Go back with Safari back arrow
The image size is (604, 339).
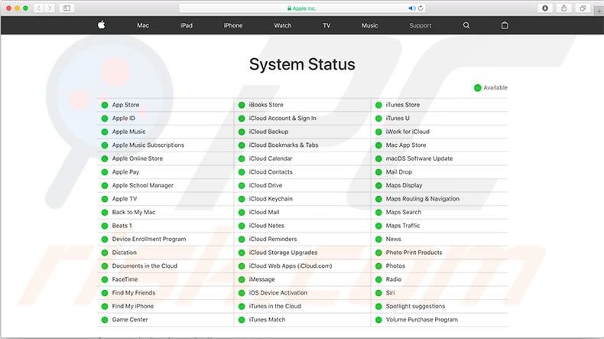pyautogui.click(x=38, y=8)
